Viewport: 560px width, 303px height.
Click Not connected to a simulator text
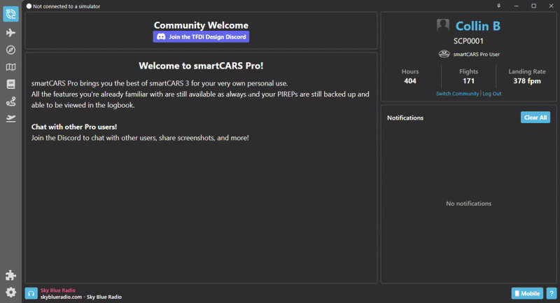coord(66,6)
